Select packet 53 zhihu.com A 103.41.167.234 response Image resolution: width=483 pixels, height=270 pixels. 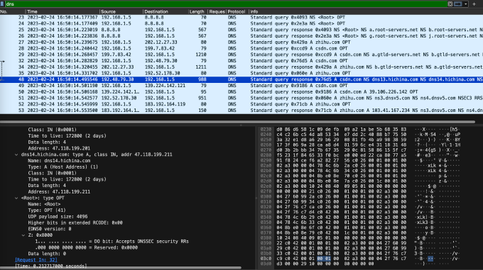pos(241,111)
